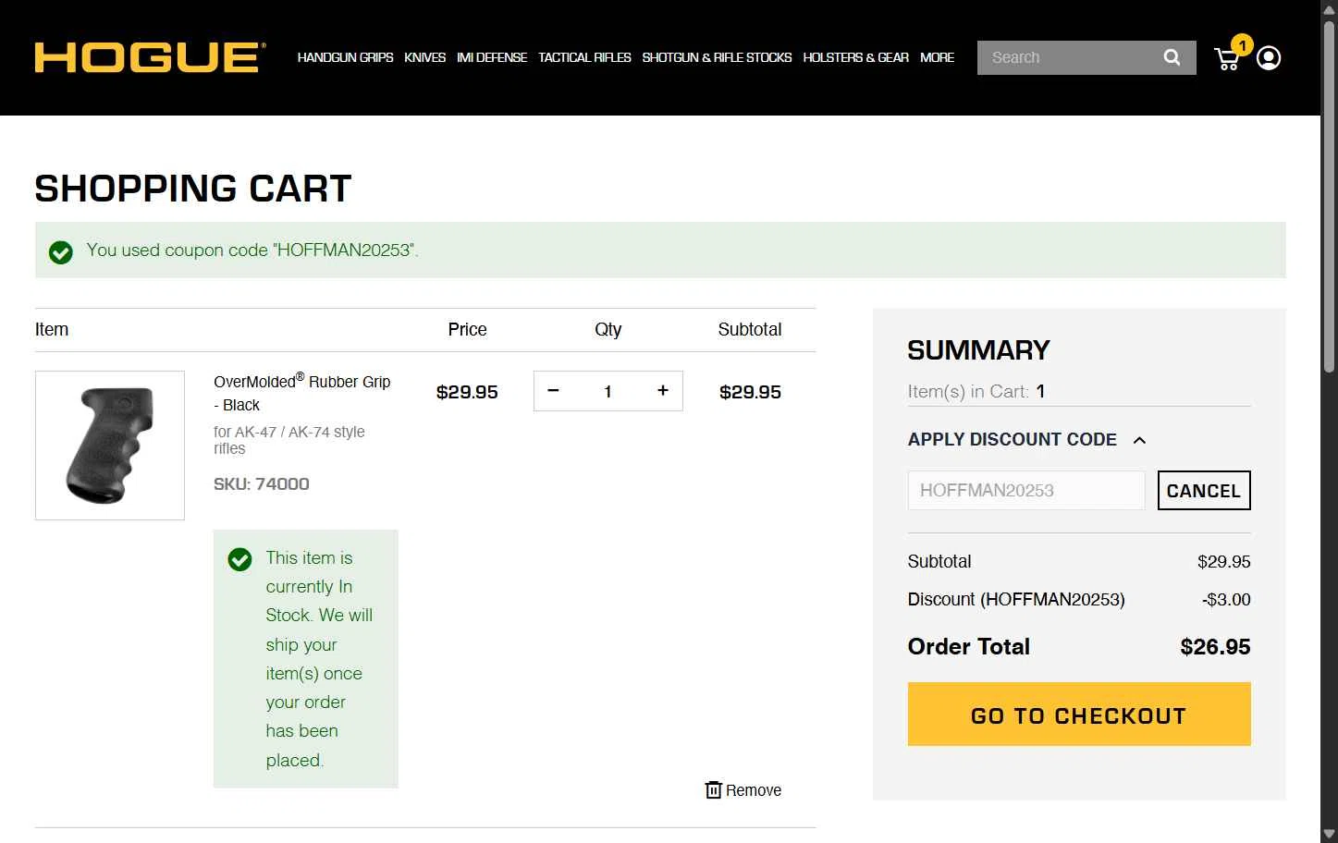Click the Remove link with the trash icon
Image resolution: width=1338 pixels, height=843 pixels.
coord(743,790)
